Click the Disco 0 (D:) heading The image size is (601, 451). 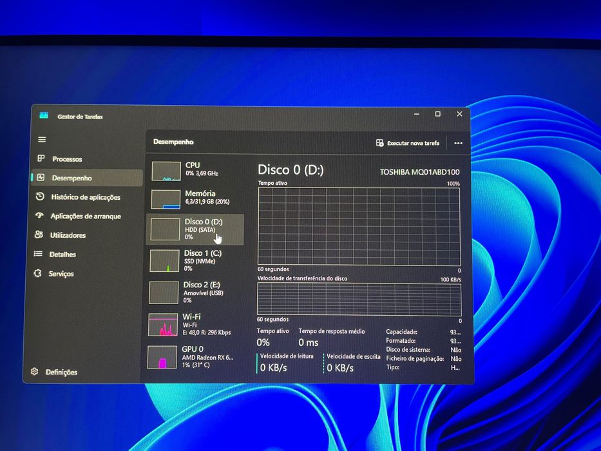pos(291,169)
